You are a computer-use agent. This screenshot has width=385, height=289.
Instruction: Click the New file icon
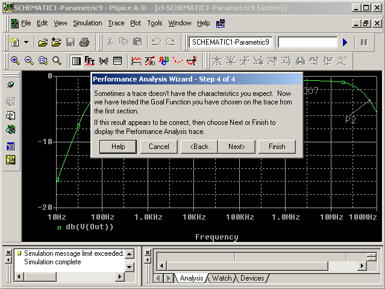coord(14,42)
